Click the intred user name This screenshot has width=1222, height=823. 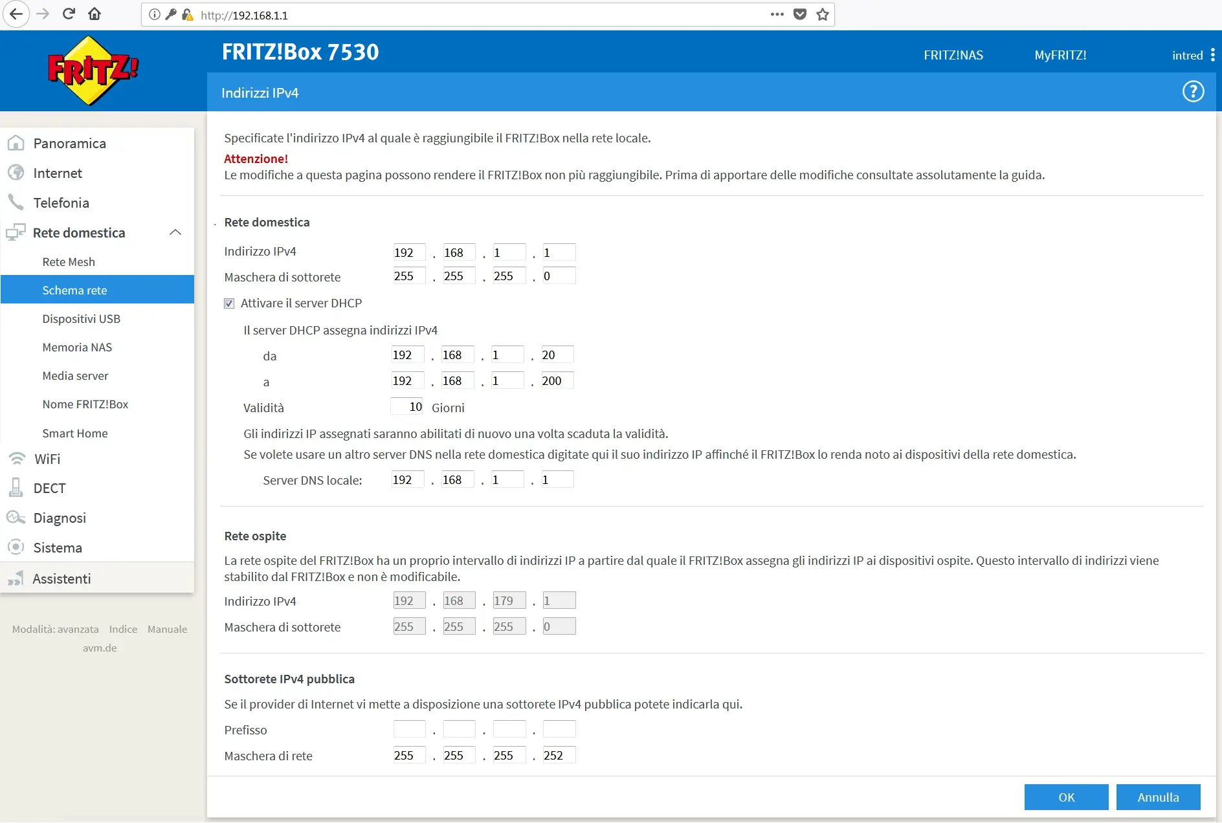point(1187,55)
